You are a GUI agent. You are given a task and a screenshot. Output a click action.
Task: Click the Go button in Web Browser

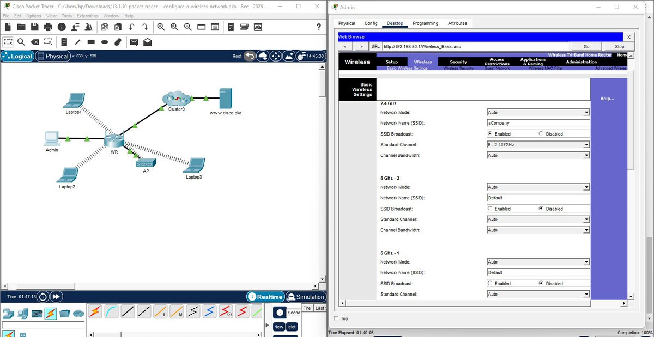[x=586, y=47]
